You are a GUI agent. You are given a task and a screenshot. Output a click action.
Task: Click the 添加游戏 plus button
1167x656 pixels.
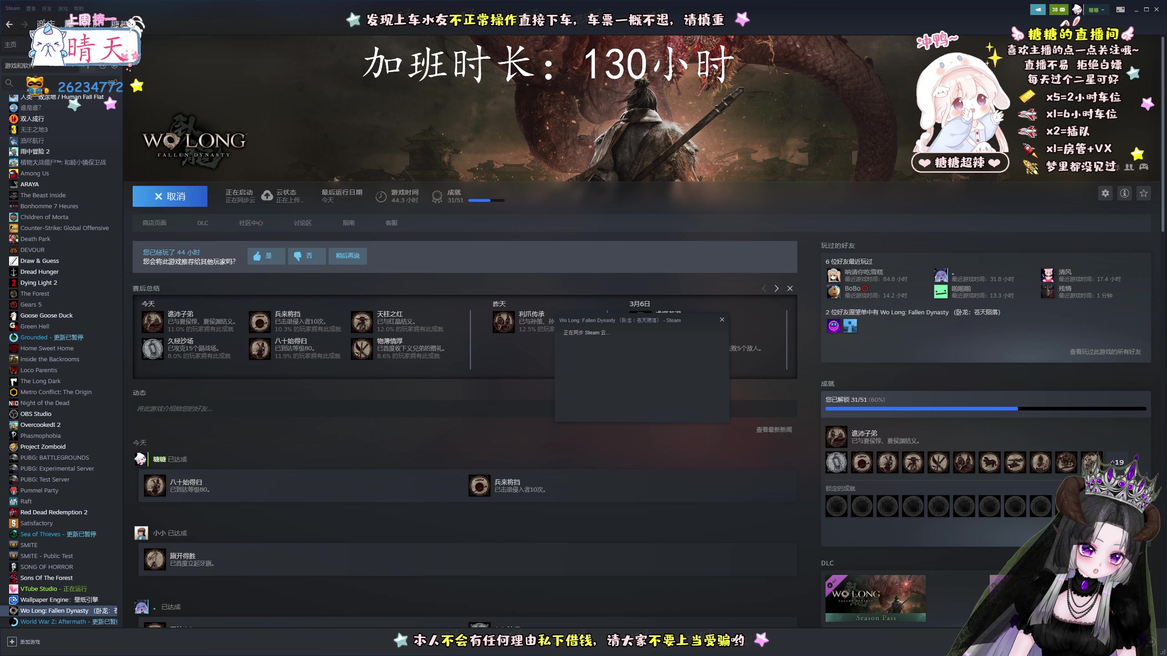(x=12, y=641)
